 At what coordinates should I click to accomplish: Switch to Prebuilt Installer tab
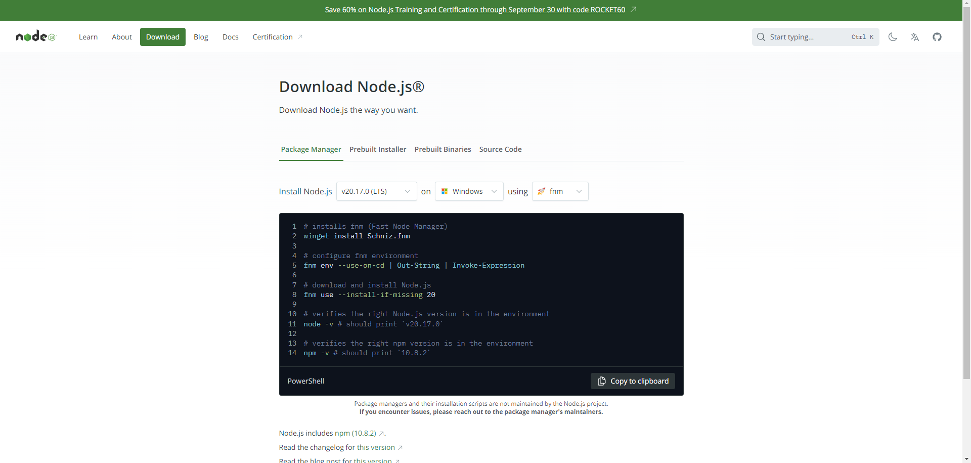pyautogui.click(x=378, y=149)
